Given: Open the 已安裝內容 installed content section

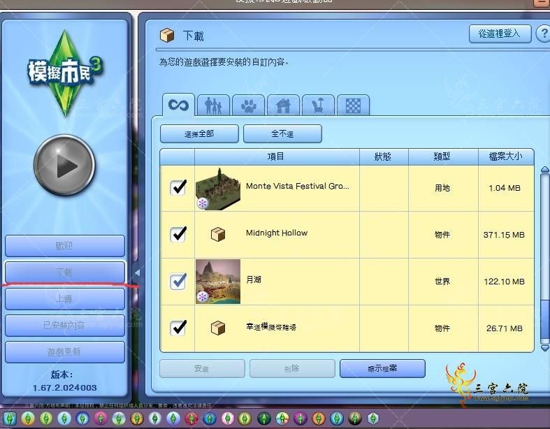Looking at the screenshot, I should click(x=65, y=325).
